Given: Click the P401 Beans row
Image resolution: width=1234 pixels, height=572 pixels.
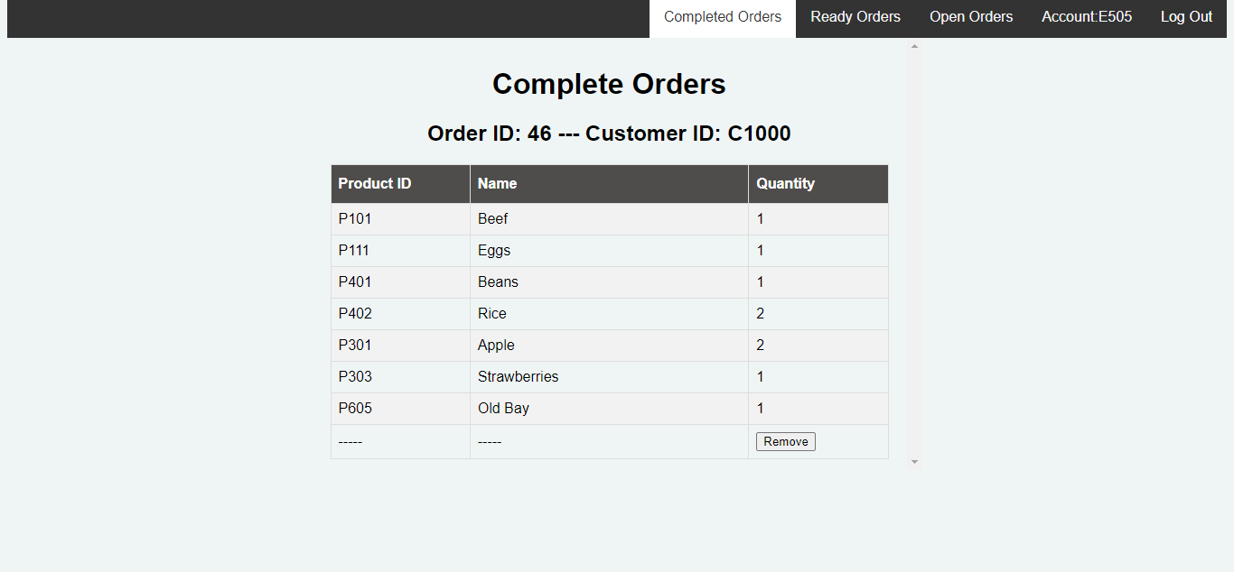Looking at the screenshot, I should coord(610,282).
